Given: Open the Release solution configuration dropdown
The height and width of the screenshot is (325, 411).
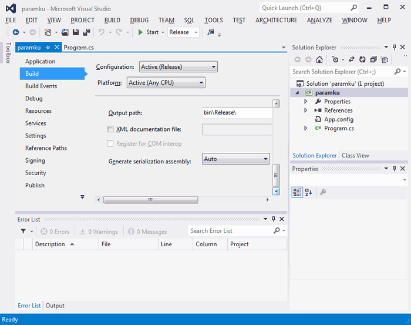Looking at the screenshot, I should [x=183, y=32].
